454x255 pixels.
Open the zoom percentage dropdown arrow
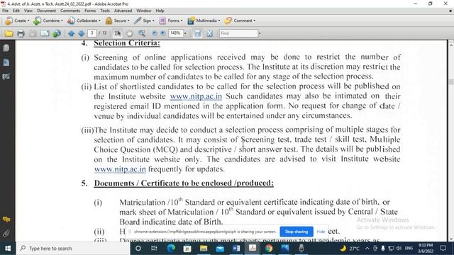tap(185, 33)
